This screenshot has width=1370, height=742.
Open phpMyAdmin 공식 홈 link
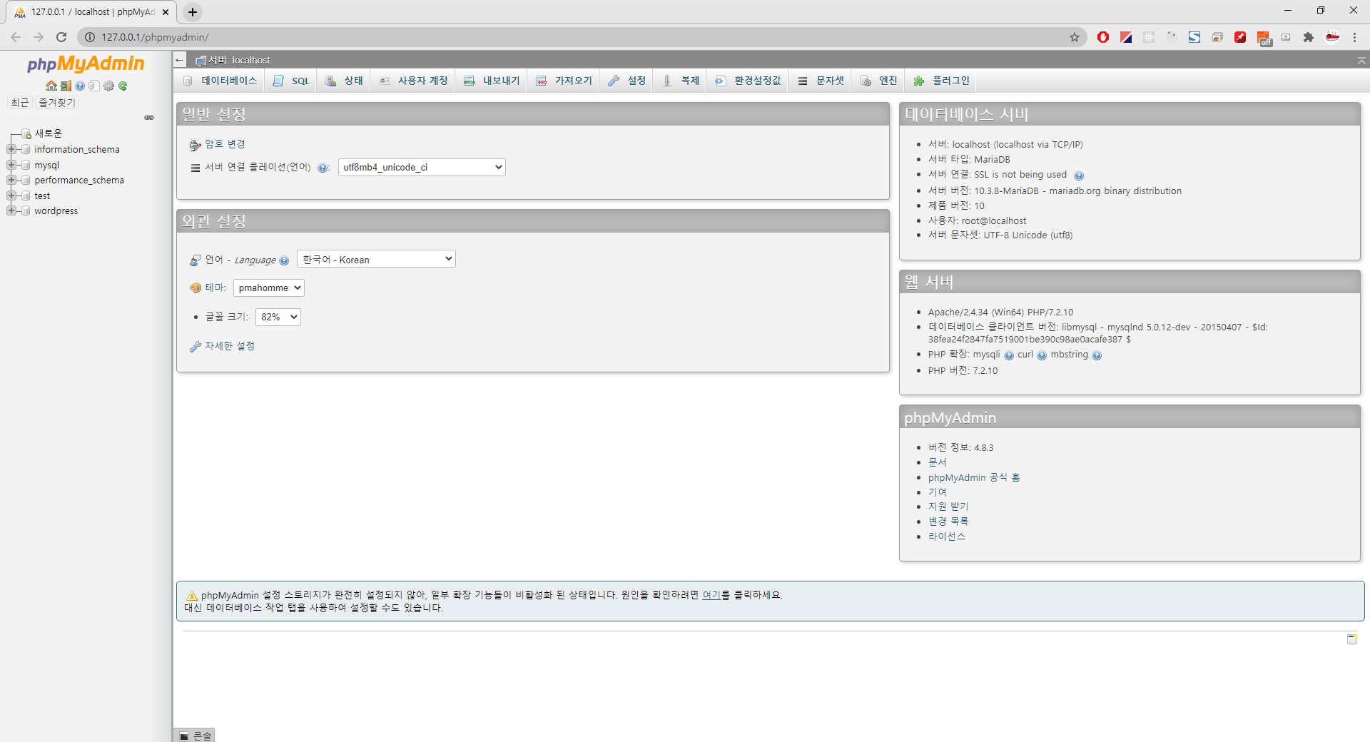click(x=974, y=477)
